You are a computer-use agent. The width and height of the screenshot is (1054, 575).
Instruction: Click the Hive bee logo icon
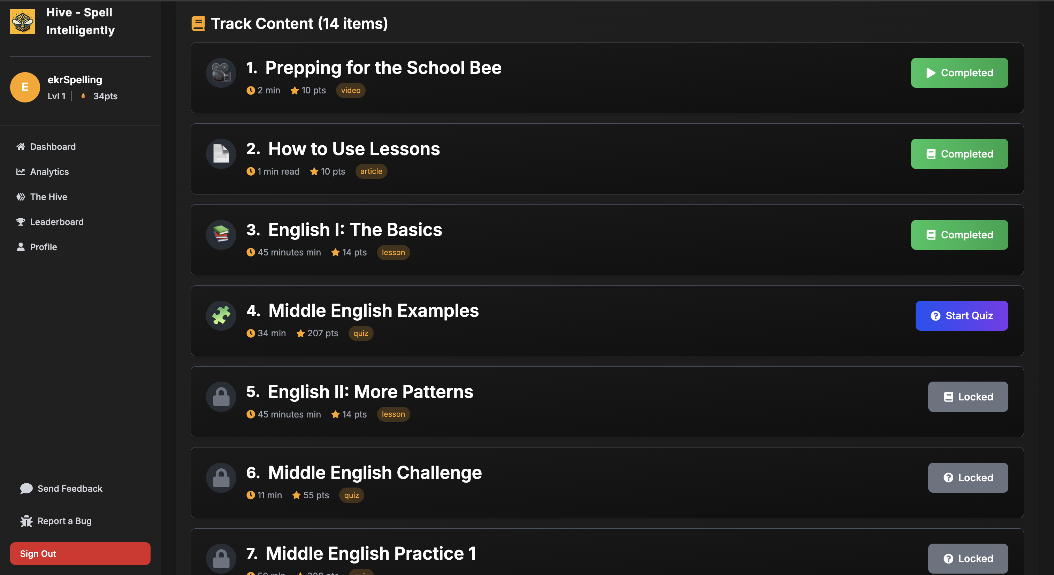point(23,21)
